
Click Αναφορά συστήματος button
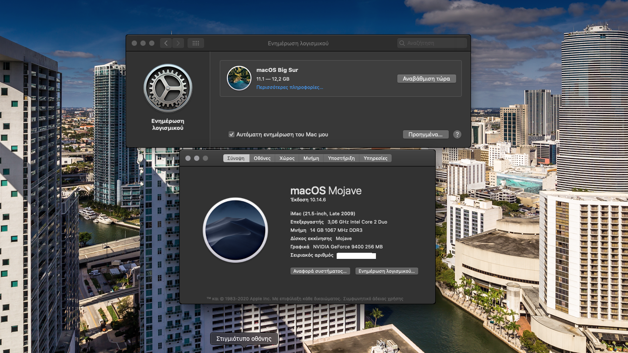[x=321, y=271]
